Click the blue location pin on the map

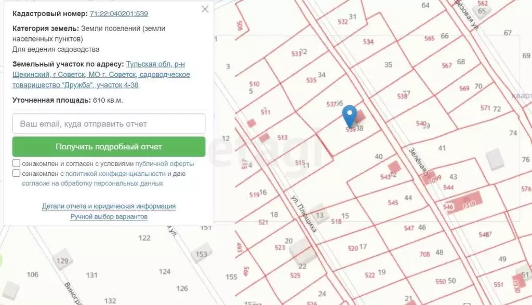pos(351,115)
